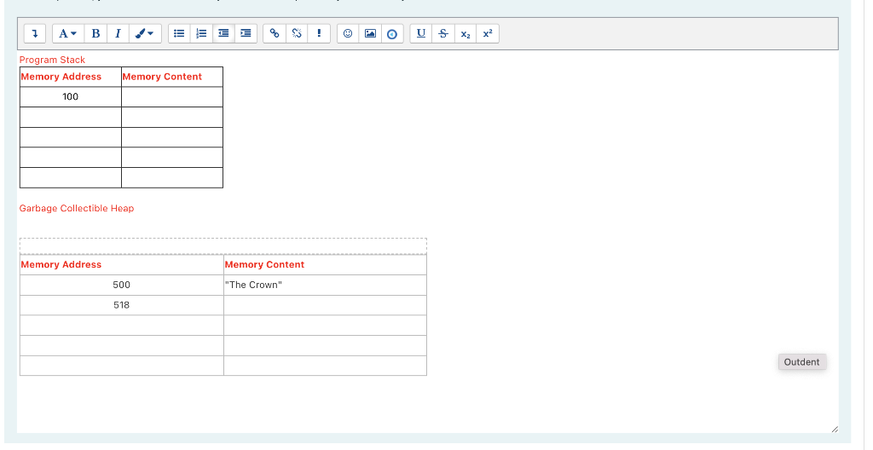Click the indent toolbar icon
This screenshot has width=873, height=450.
click(246, 33)
